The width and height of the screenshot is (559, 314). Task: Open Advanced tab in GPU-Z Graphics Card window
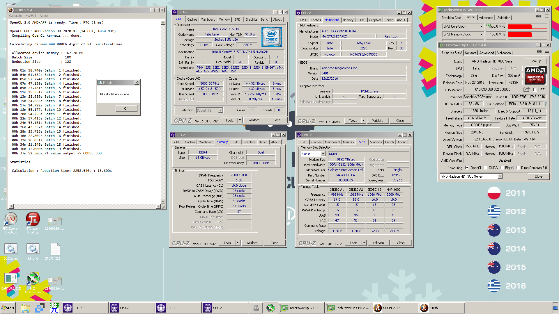487,53
